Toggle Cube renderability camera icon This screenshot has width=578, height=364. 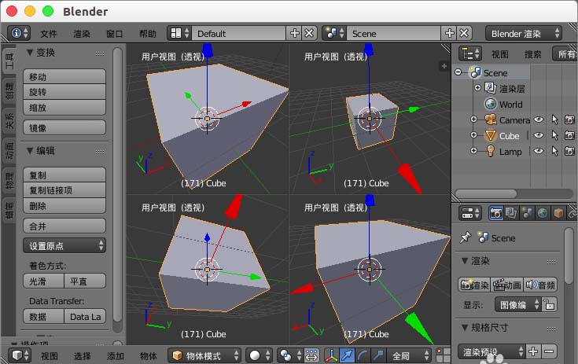pos(569,135)
